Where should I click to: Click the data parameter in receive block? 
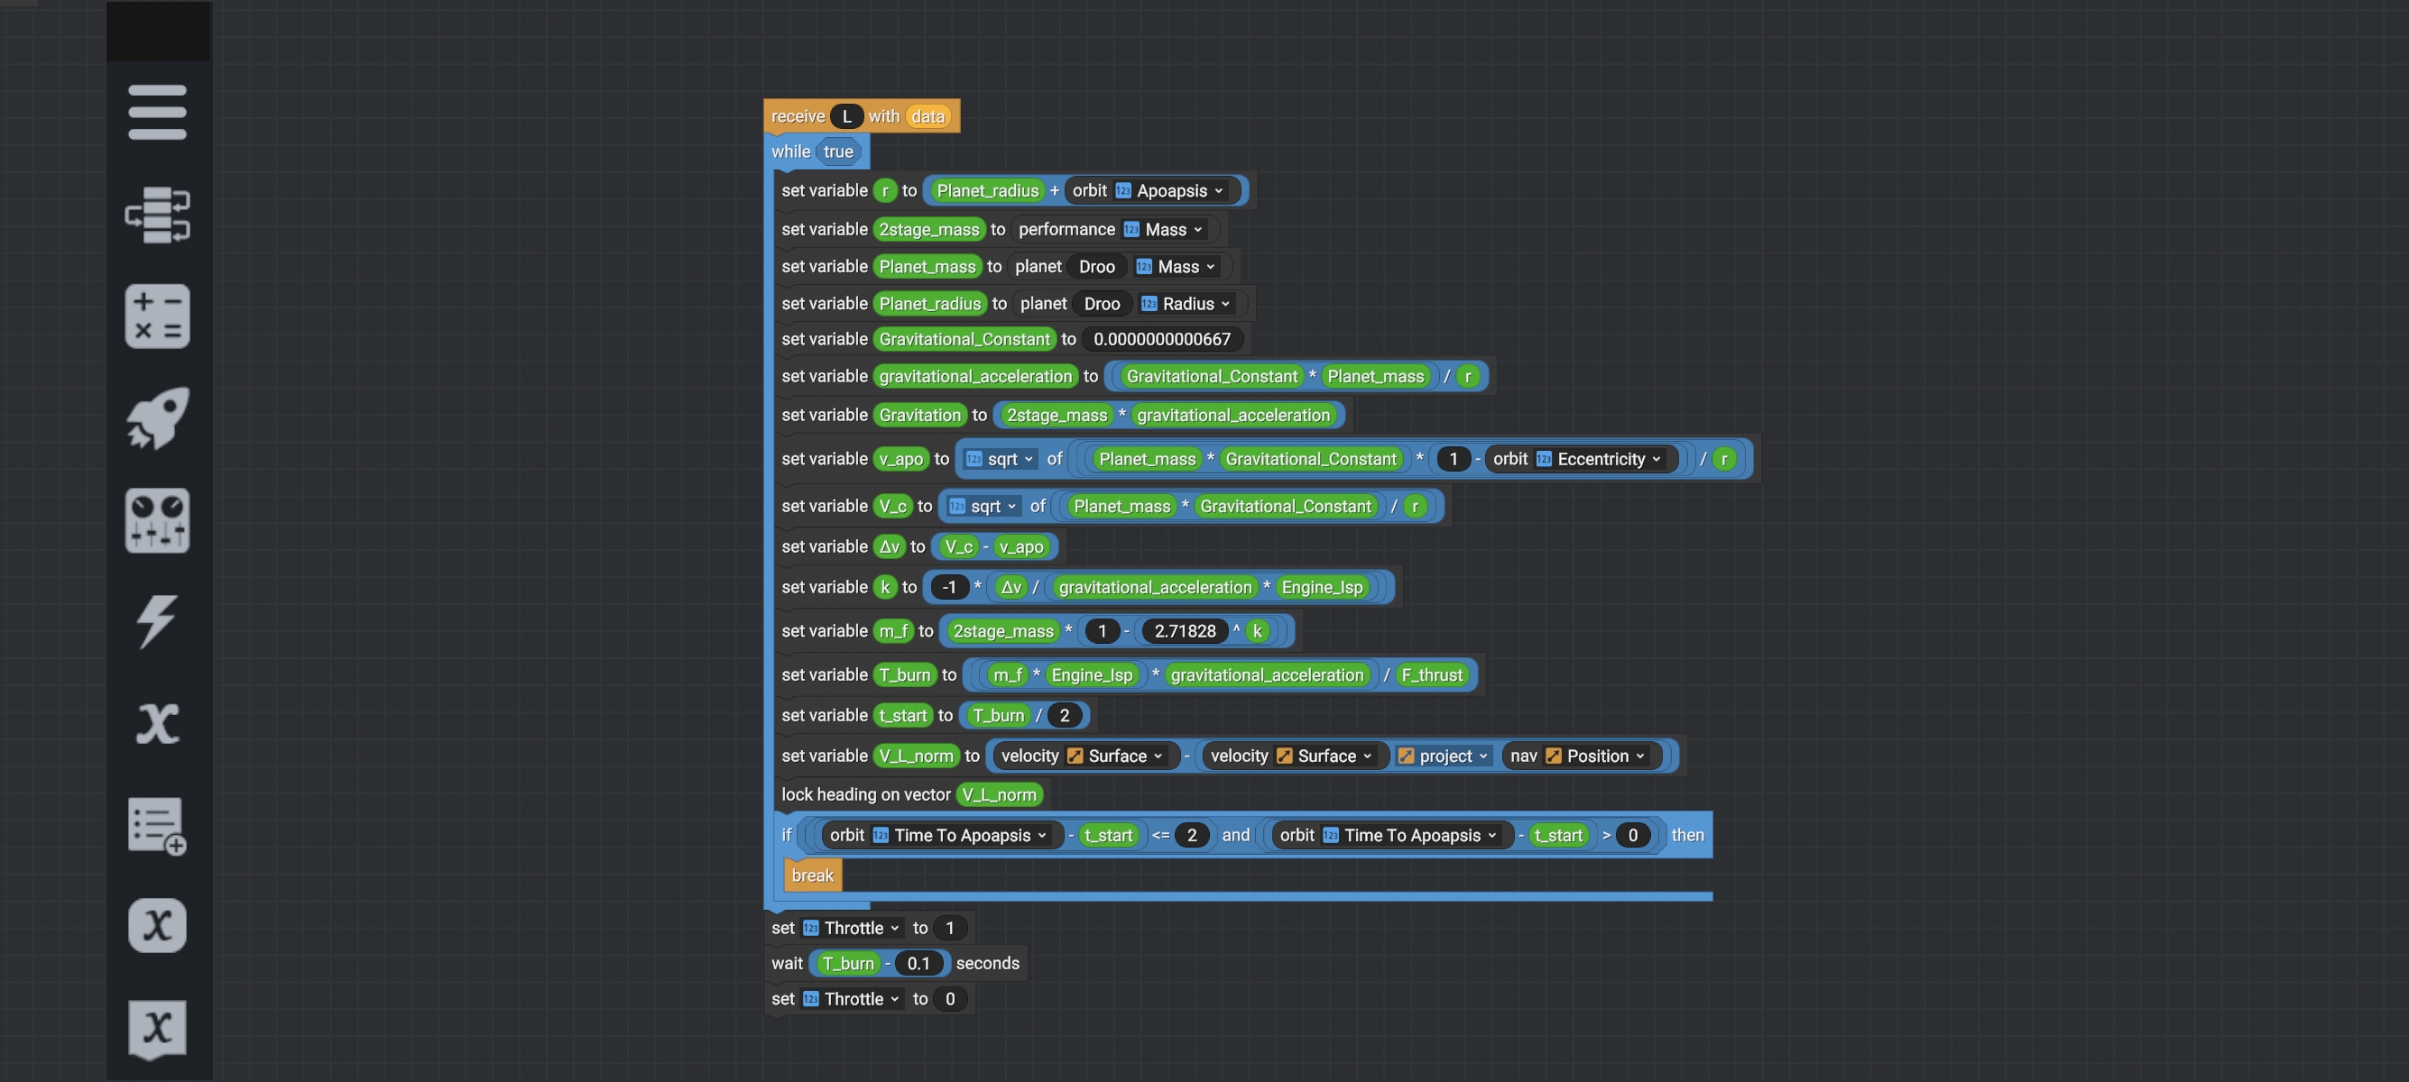pos(927,117)
